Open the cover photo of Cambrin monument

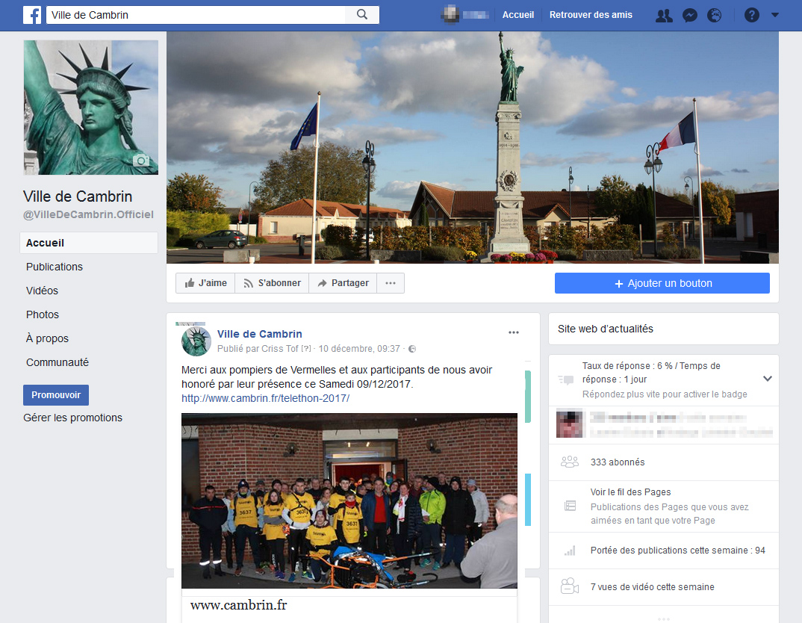point(473,147)
